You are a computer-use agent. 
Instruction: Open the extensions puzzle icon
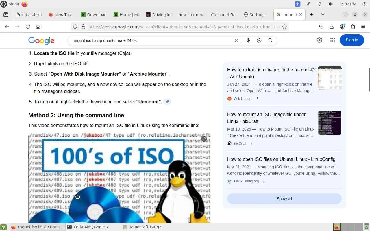pos(353,27)
